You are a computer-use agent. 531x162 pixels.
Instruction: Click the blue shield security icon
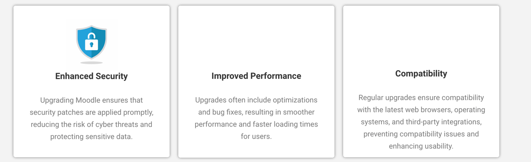pyautogui.click(x=92, y=42)
